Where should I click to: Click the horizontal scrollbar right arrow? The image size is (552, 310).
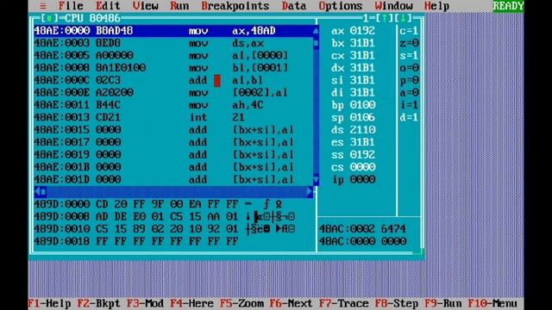(310, 192)
